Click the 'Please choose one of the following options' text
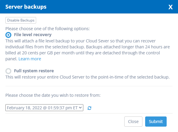This screenshot has width=178, height=132. click(47, 29)
